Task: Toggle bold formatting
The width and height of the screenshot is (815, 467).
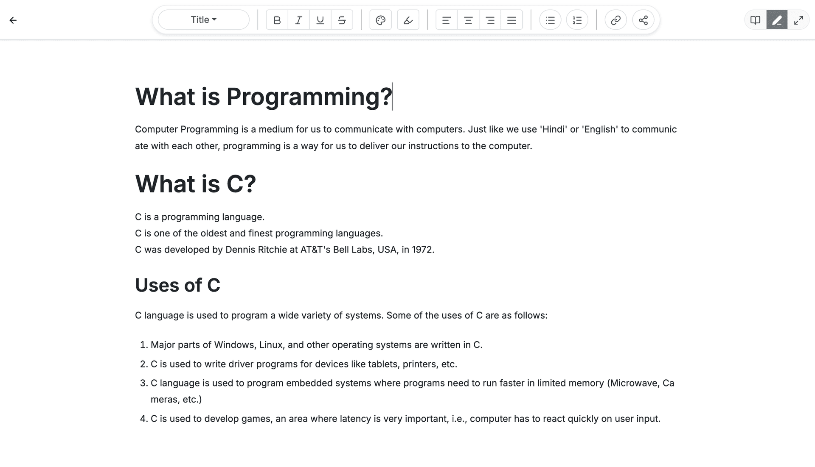Action: 277,20
